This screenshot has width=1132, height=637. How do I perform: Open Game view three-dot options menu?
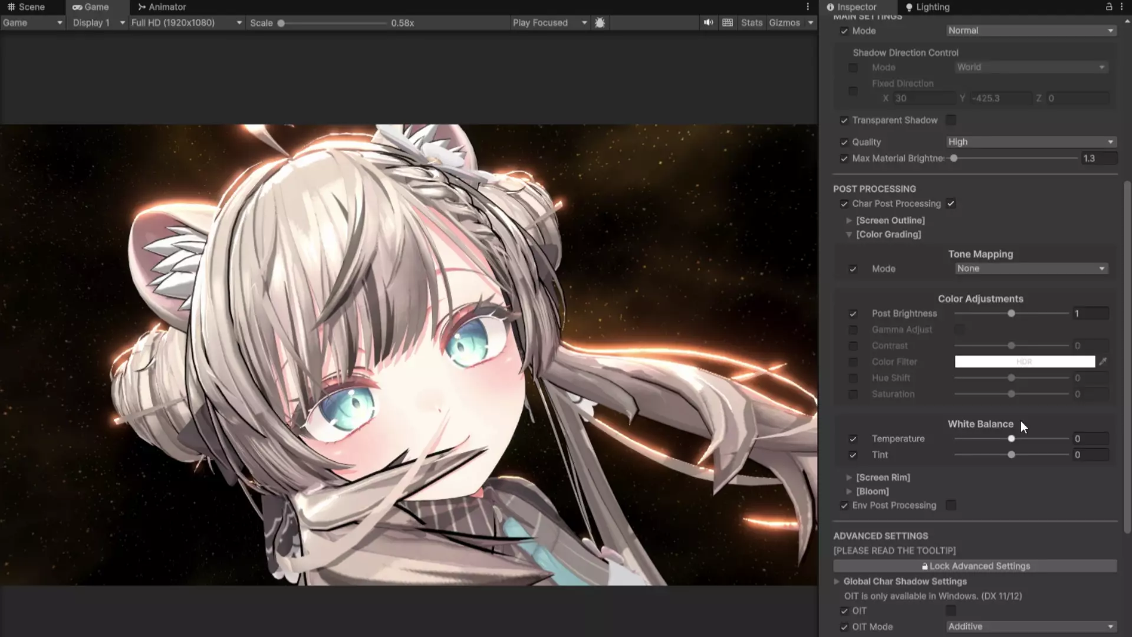point(808,7)
